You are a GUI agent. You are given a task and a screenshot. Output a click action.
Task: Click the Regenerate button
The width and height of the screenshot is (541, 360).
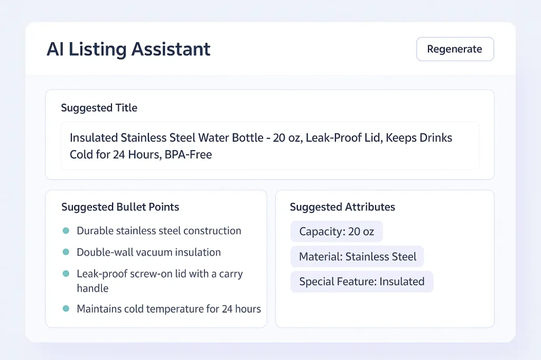[x=454, y=49]
